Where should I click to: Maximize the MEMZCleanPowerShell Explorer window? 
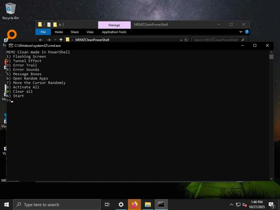tap(231, 24)
